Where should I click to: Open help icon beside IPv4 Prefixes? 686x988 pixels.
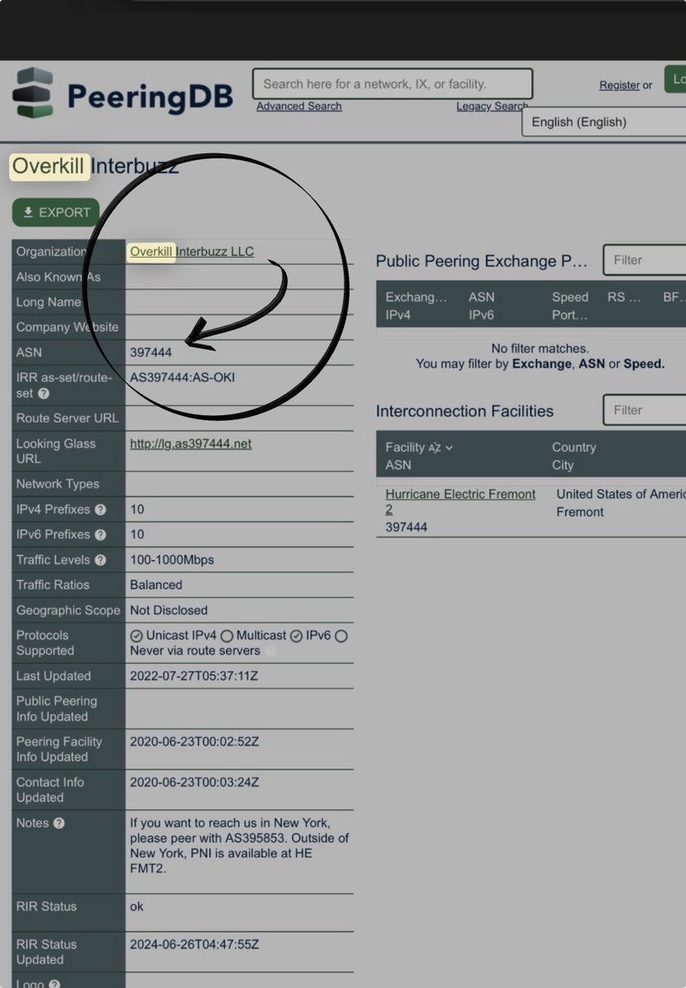coord(100,510)
